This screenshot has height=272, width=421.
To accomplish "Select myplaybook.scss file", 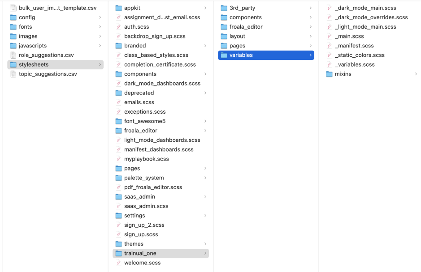I will point(161,159).
